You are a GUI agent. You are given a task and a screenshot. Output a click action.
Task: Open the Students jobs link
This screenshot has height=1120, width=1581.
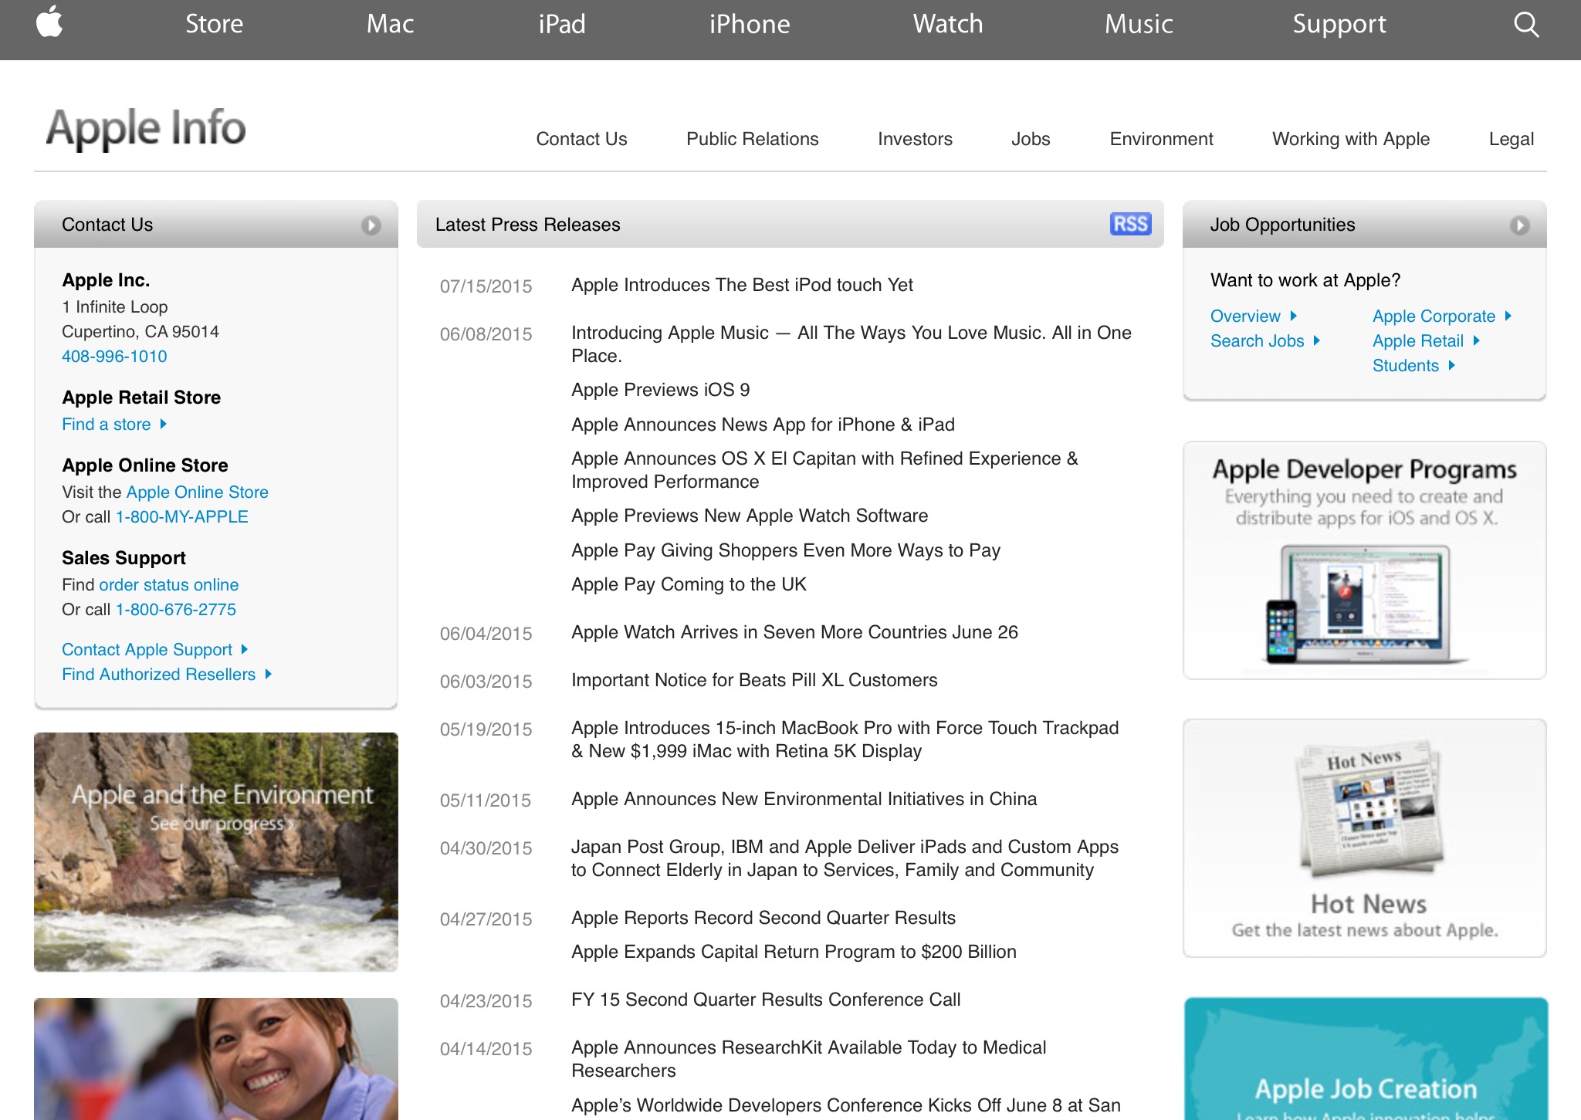point(1413,366)
